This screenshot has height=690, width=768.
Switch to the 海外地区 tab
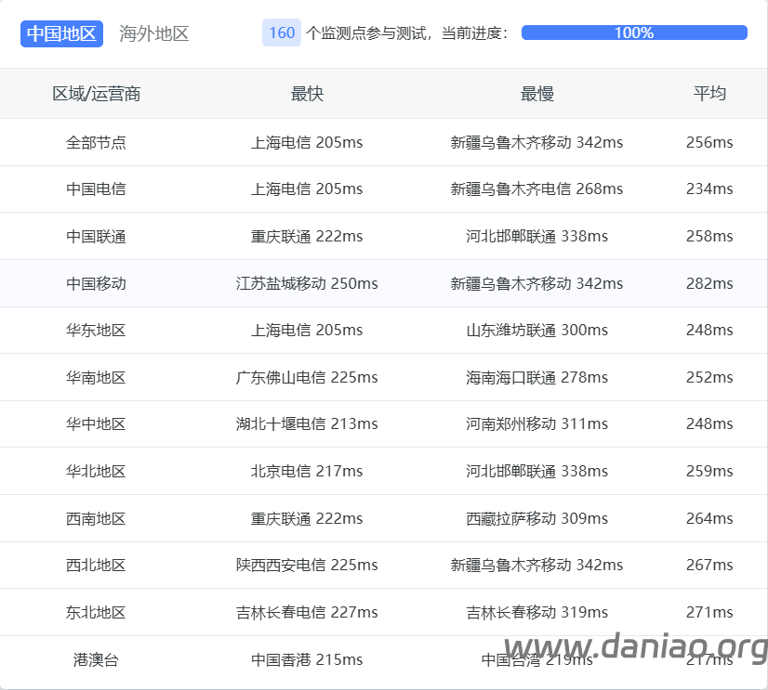(154, 33)
